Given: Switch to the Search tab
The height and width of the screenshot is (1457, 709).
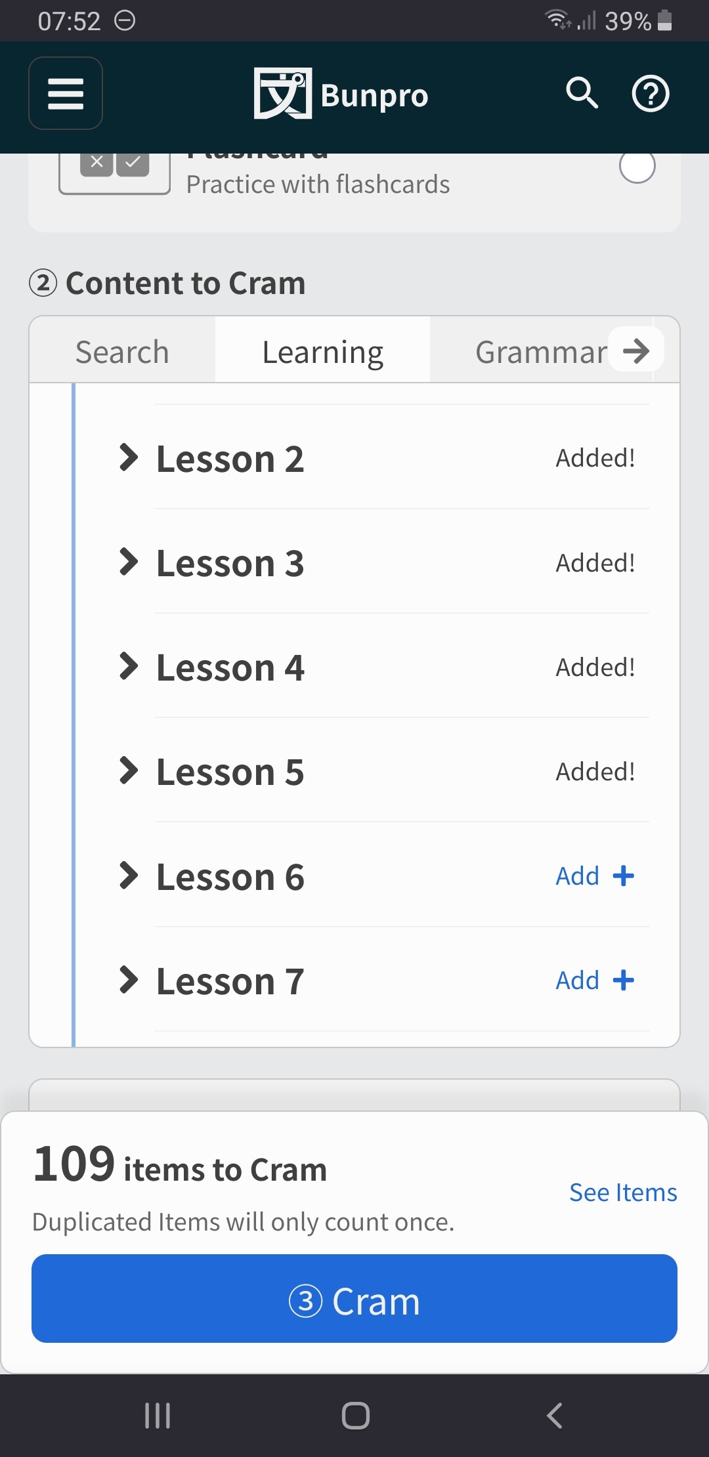Looking at the screenshot, I should [x=122, y=352].
